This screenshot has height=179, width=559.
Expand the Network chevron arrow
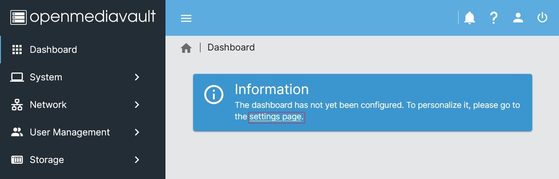(137, 105)
